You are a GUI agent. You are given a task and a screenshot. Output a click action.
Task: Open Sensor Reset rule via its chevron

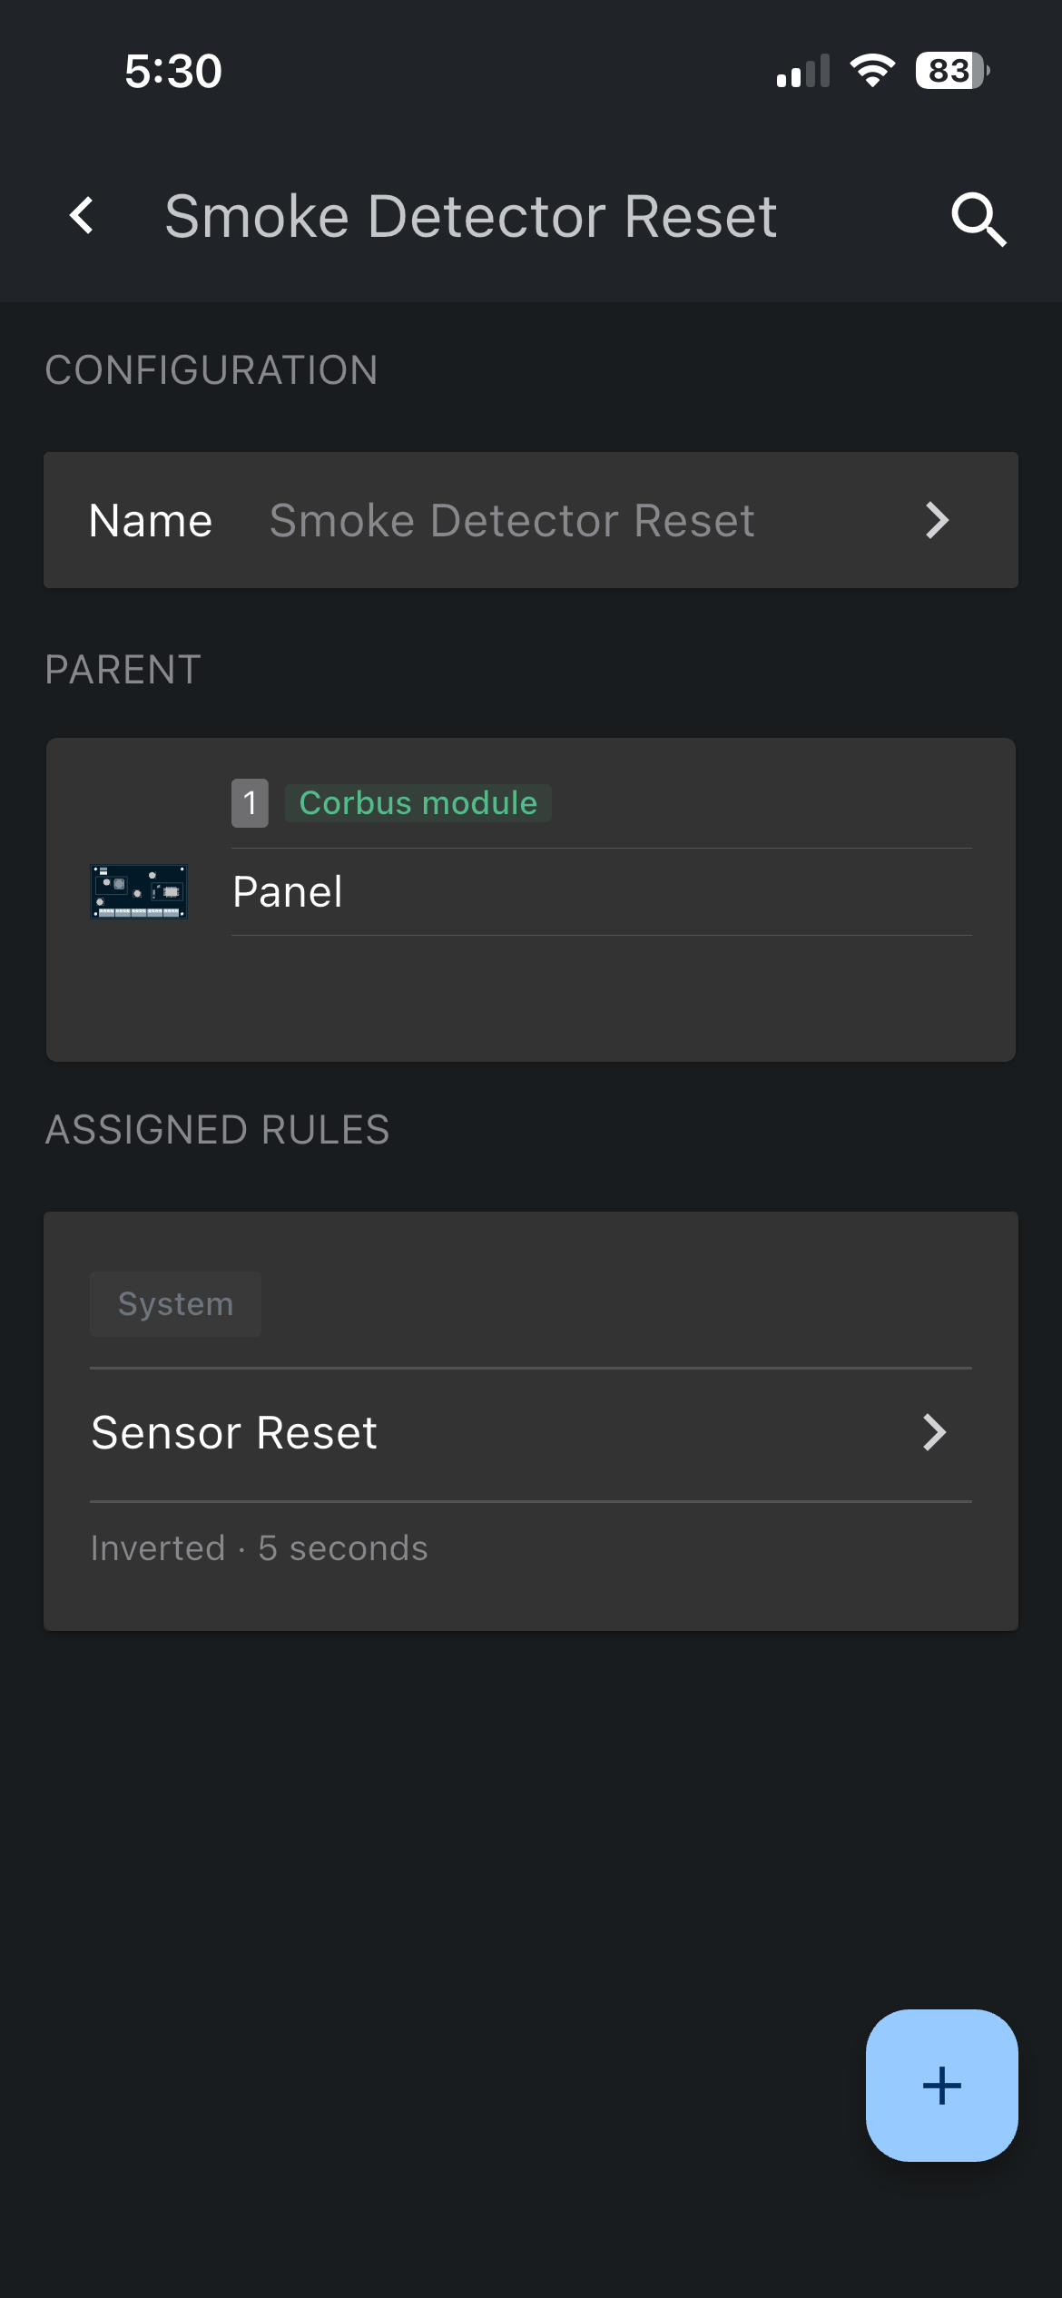pos(934,1433)
